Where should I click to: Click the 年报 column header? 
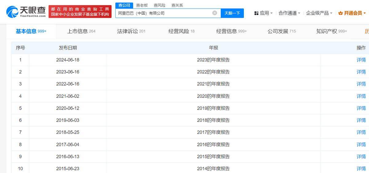click(213, 48)
